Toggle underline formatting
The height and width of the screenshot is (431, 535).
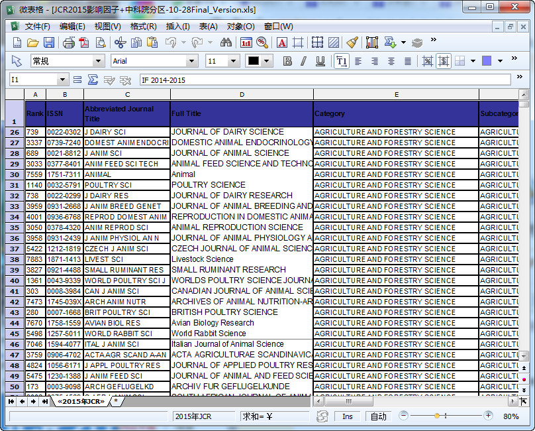coord(320,61)
